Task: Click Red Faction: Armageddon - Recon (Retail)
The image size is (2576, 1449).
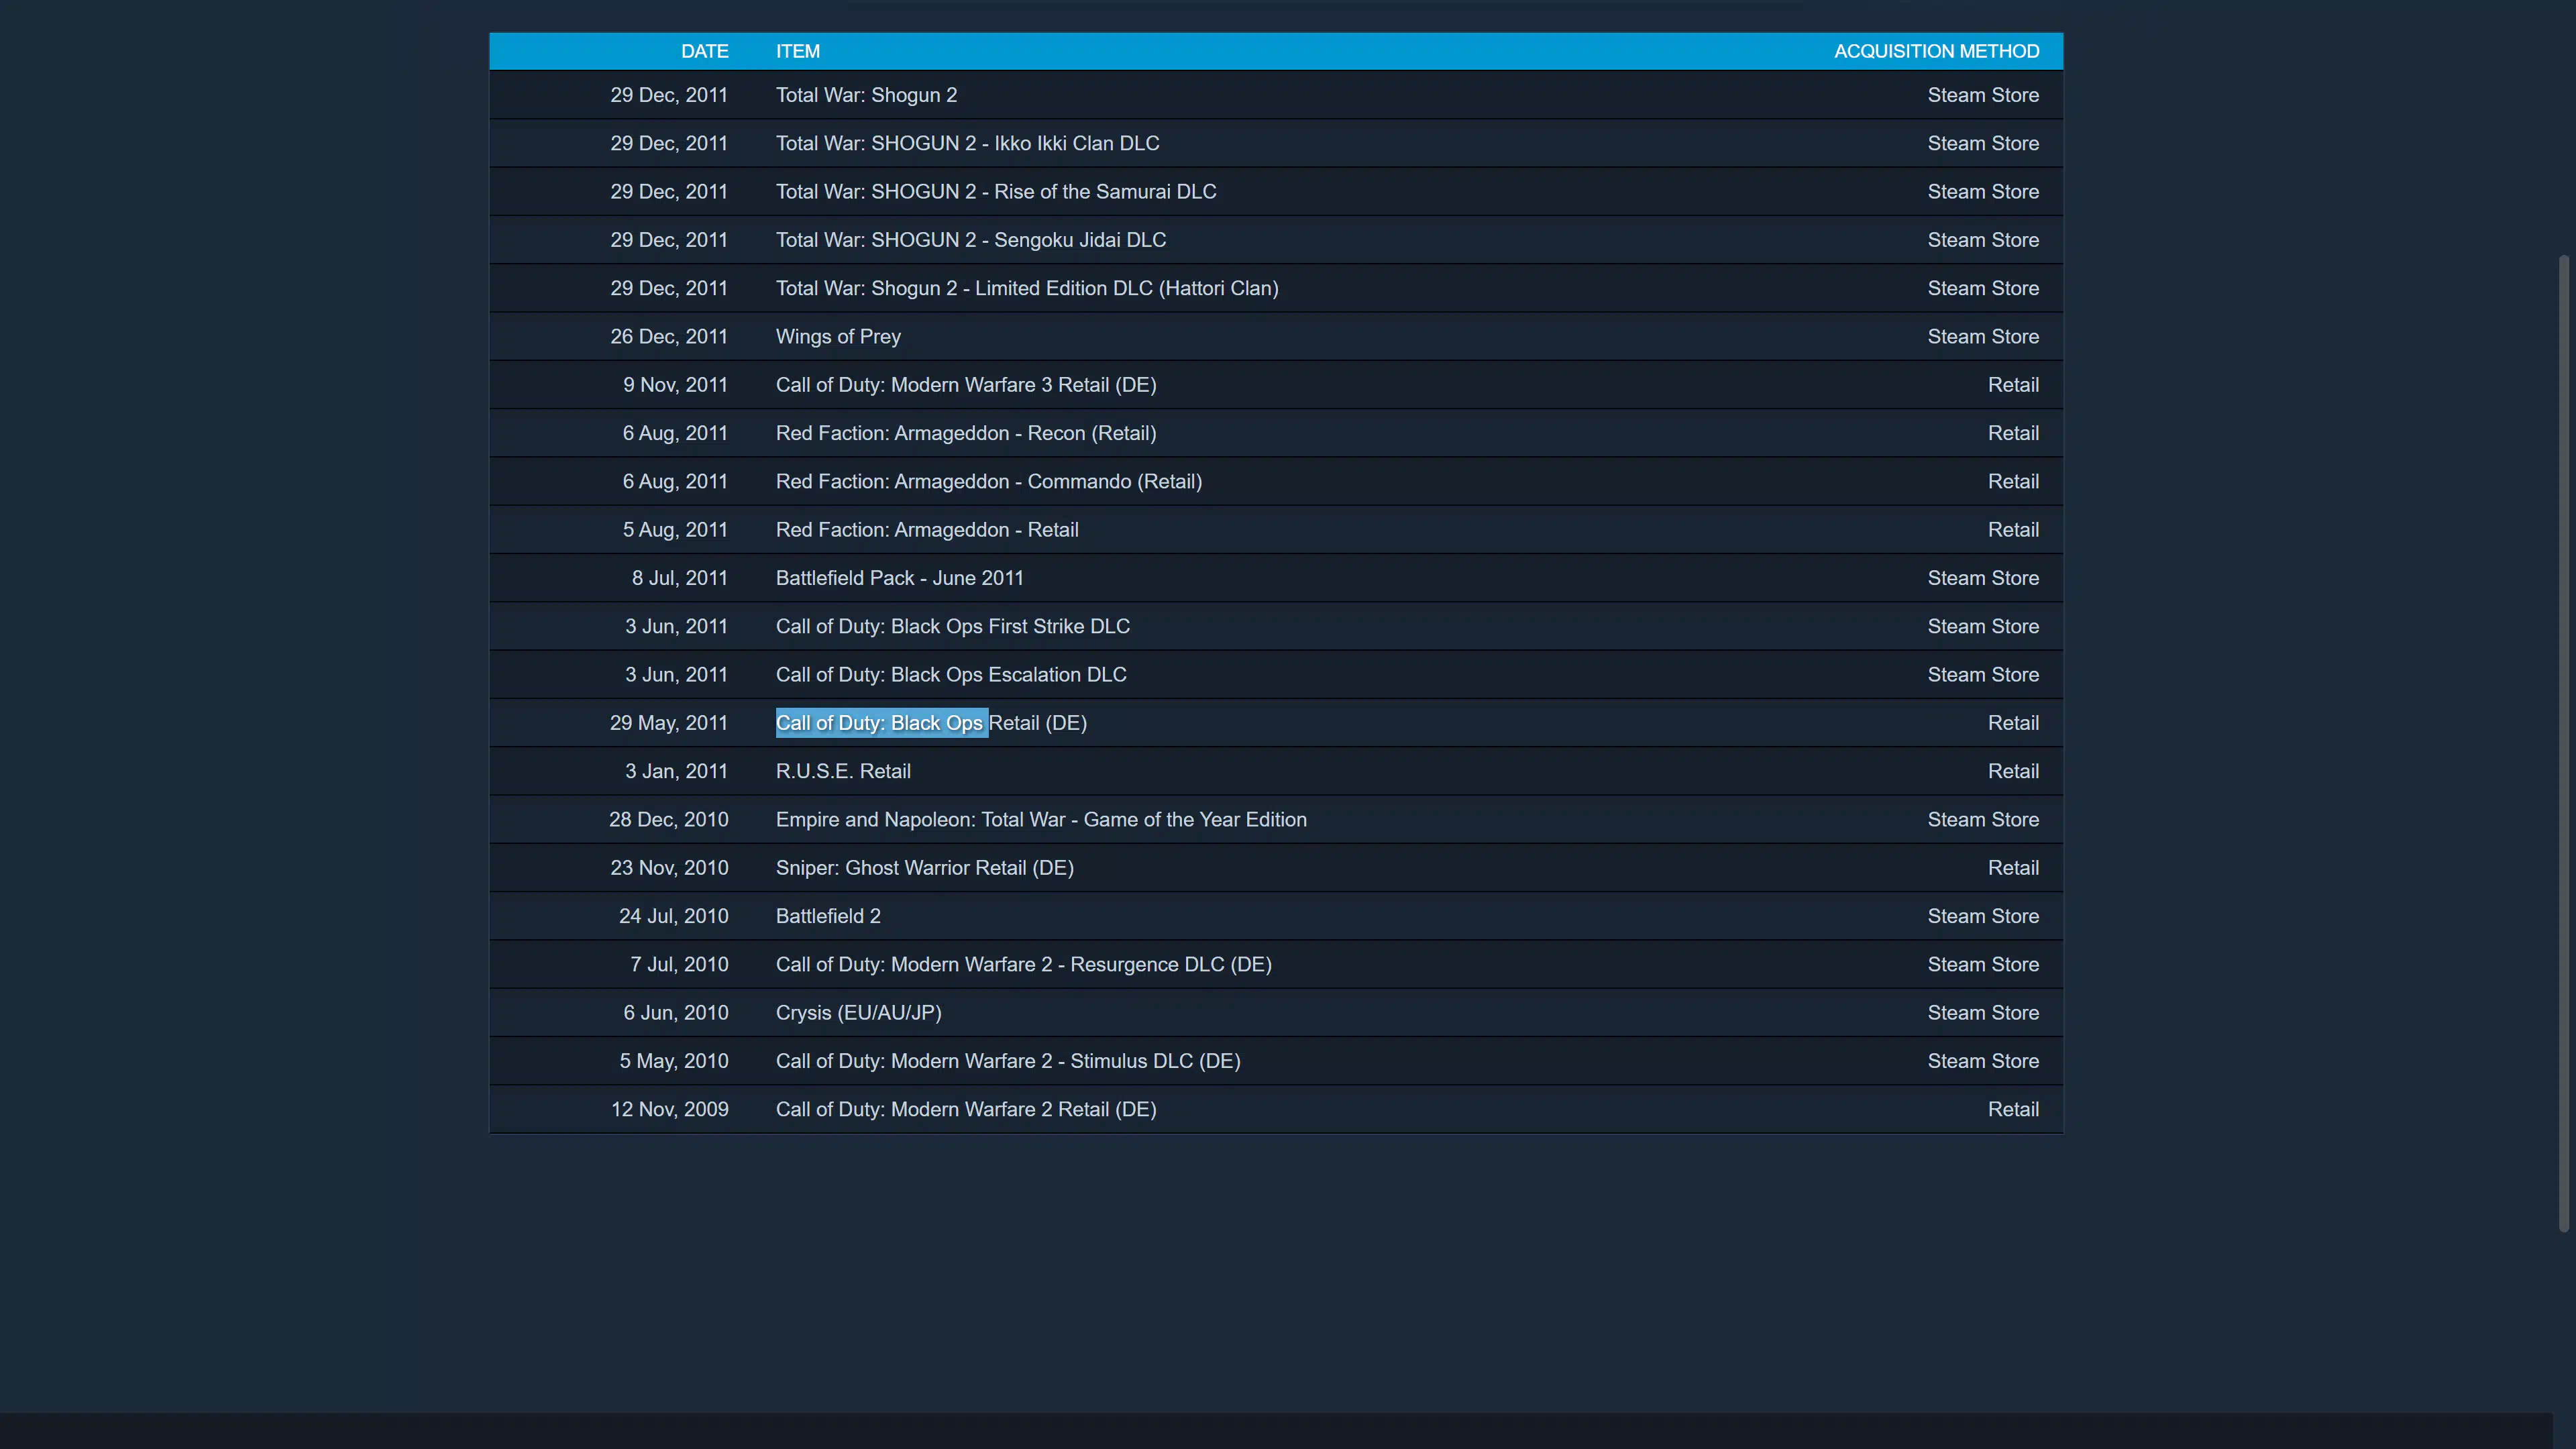Action: [x=966, y=433]
